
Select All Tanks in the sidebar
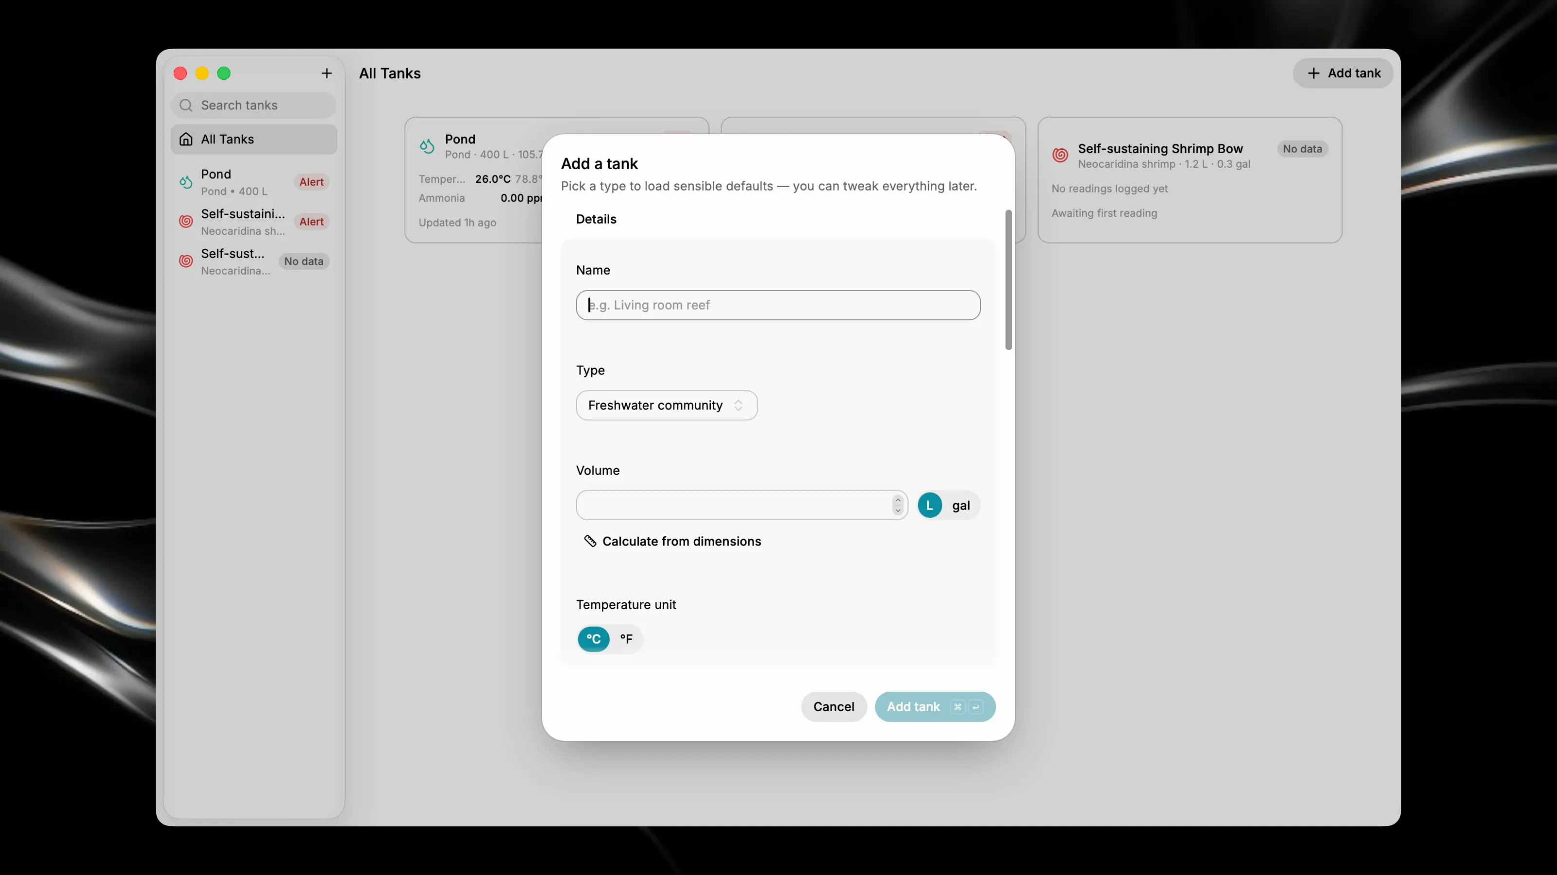pyautogui.click(x=254, y=140)
